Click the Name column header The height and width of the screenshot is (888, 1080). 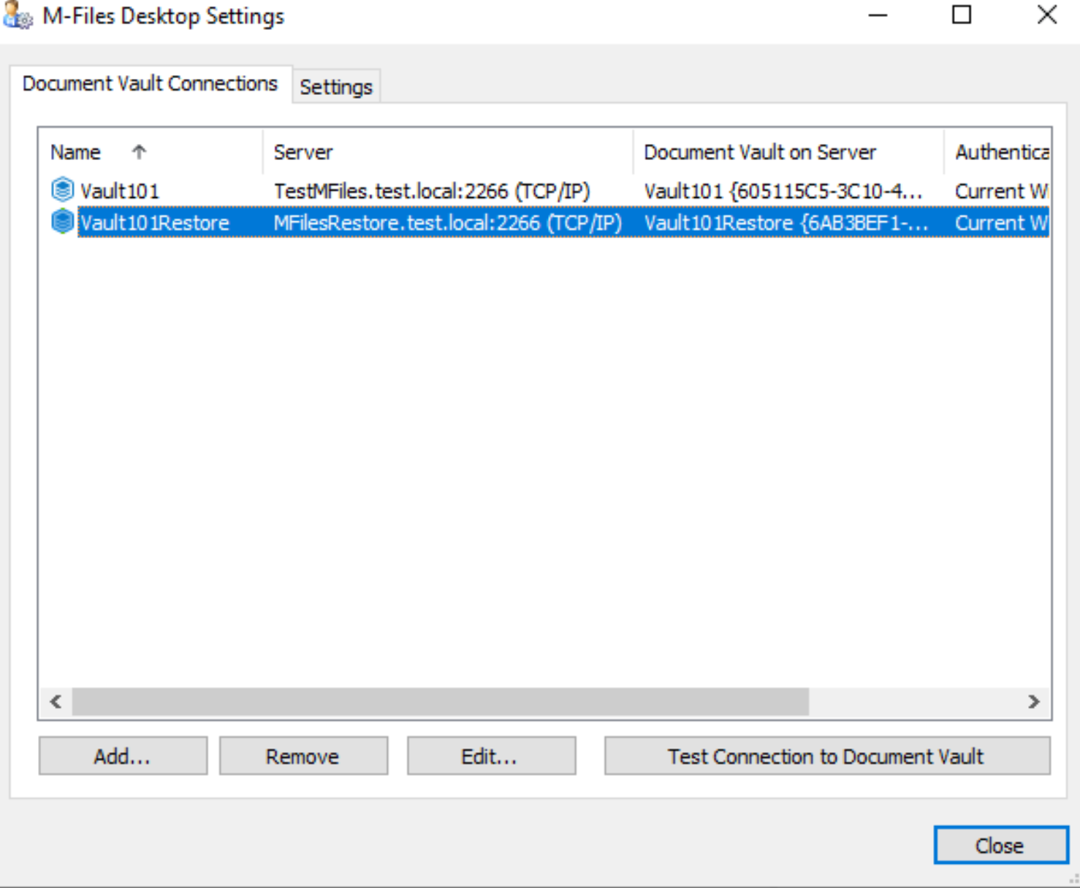coord(151,152)
